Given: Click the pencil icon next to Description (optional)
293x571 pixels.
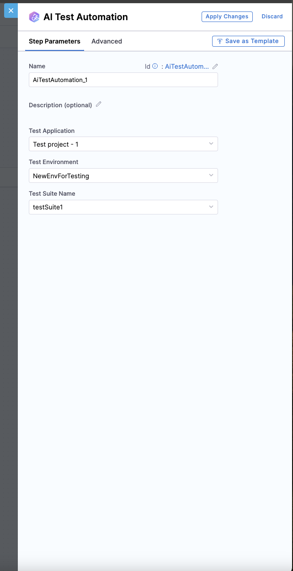Looking at the screenshot, I should point(98,104).
